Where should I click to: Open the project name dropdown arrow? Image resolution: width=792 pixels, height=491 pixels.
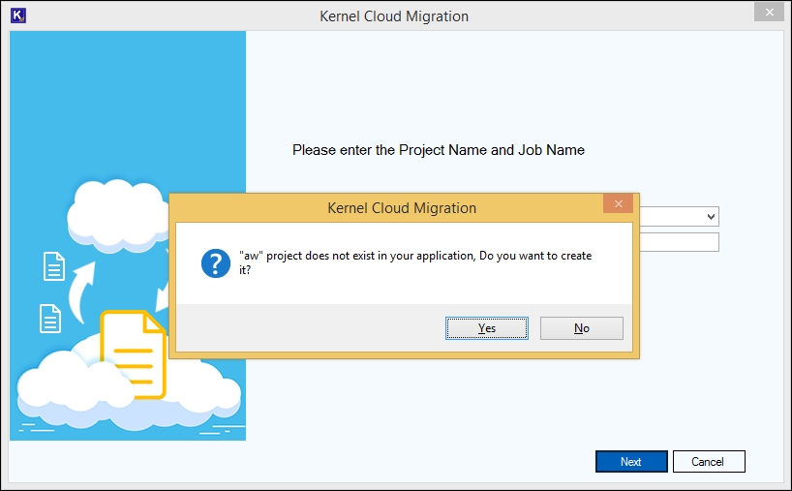click(x=711, y=217)
